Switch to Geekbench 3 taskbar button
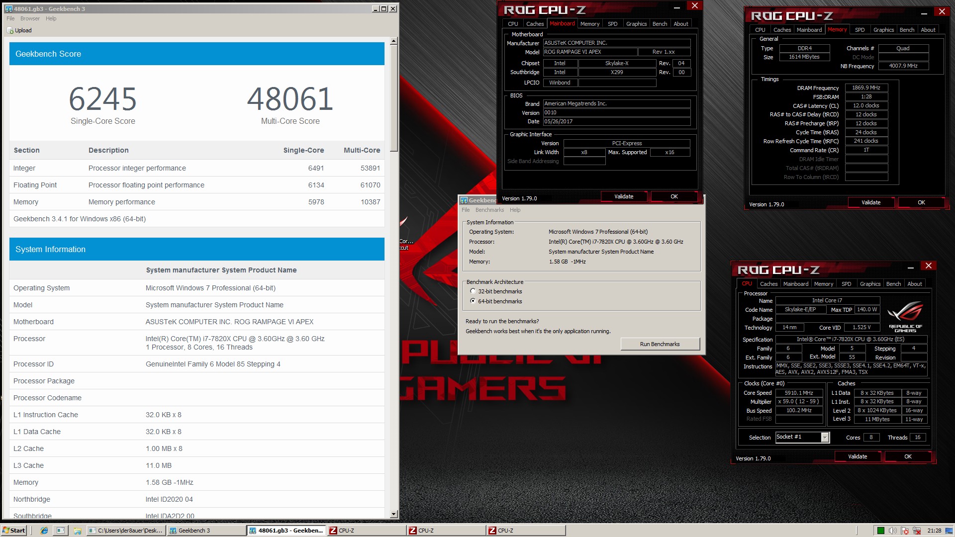The image size is (955, 537). 206,531
